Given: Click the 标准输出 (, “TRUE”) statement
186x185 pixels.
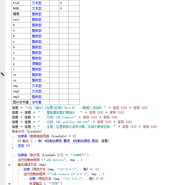Looking at the screenshot, I should 46,183.
